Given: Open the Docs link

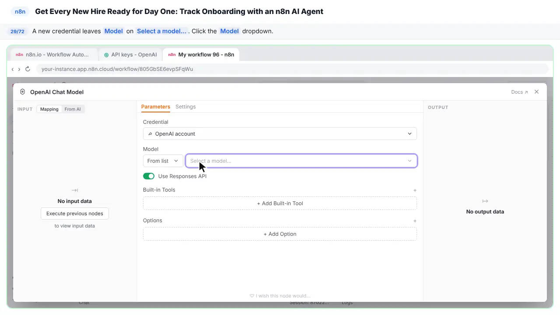Looking at the screenshot, I should (519, 92).
